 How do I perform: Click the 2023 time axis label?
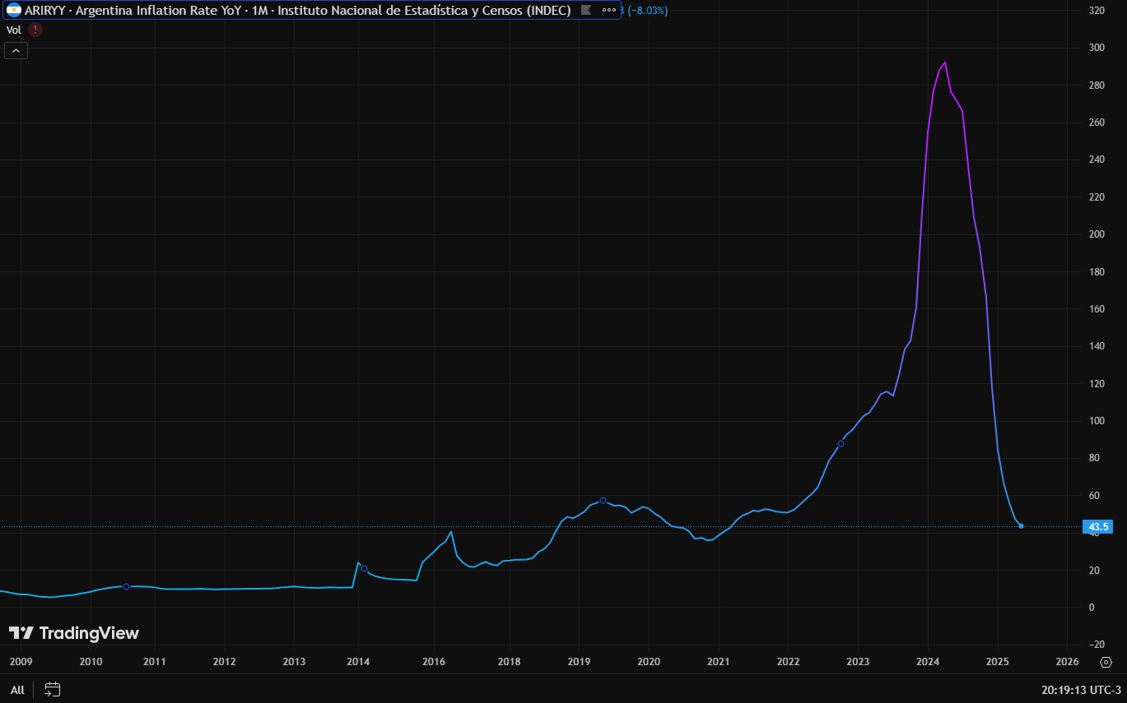(858, 662)
